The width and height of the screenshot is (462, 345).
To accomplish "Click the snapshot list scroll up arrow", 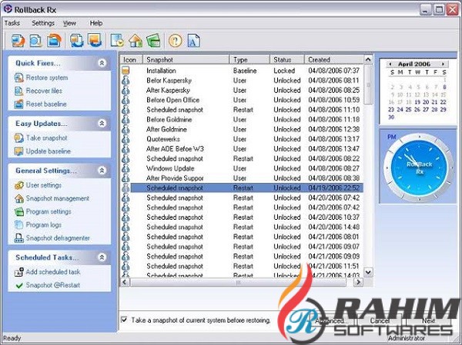I will [368, 60].
